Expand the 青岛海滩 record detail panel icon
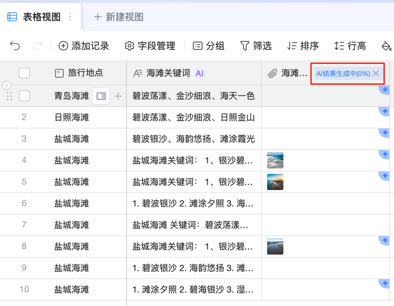The image size is (394, 306). [101, 96]
